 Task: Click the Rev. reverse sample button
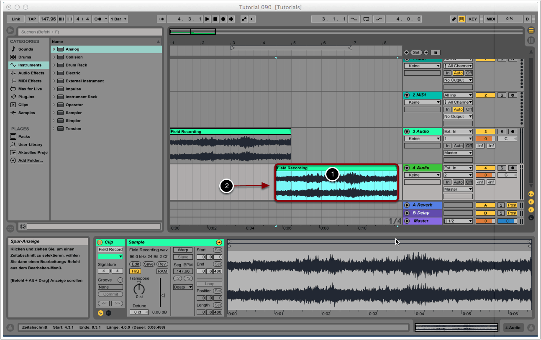[x=162, y=264]
